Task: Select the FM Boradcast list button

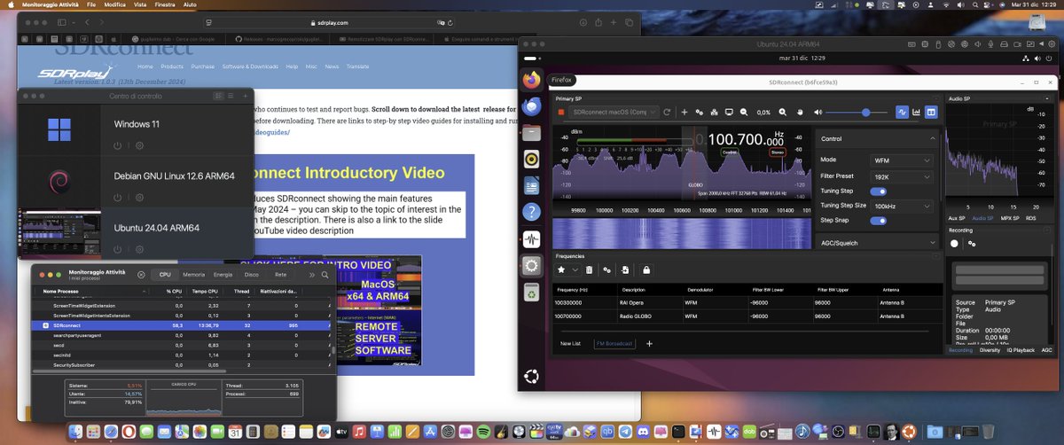Action: (614, 343)
